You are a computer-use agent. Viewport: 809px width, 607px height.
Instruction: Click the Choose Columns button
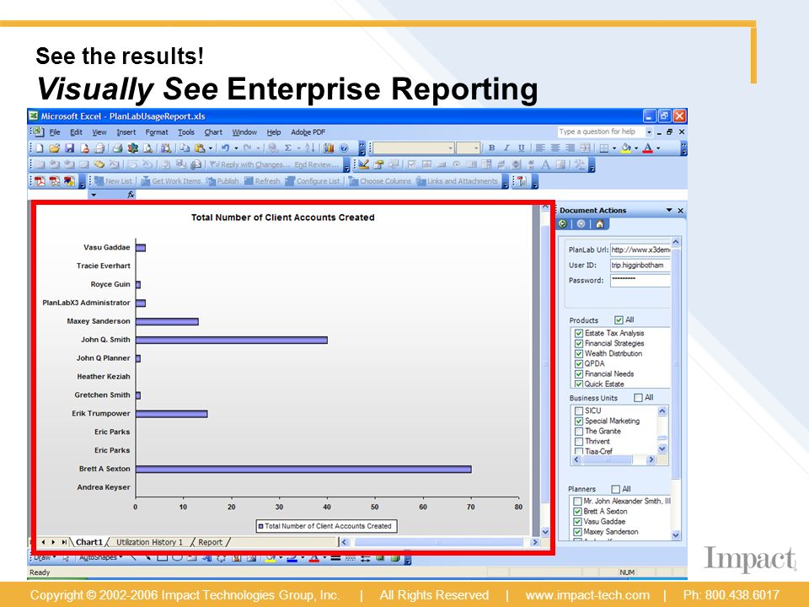380,181
